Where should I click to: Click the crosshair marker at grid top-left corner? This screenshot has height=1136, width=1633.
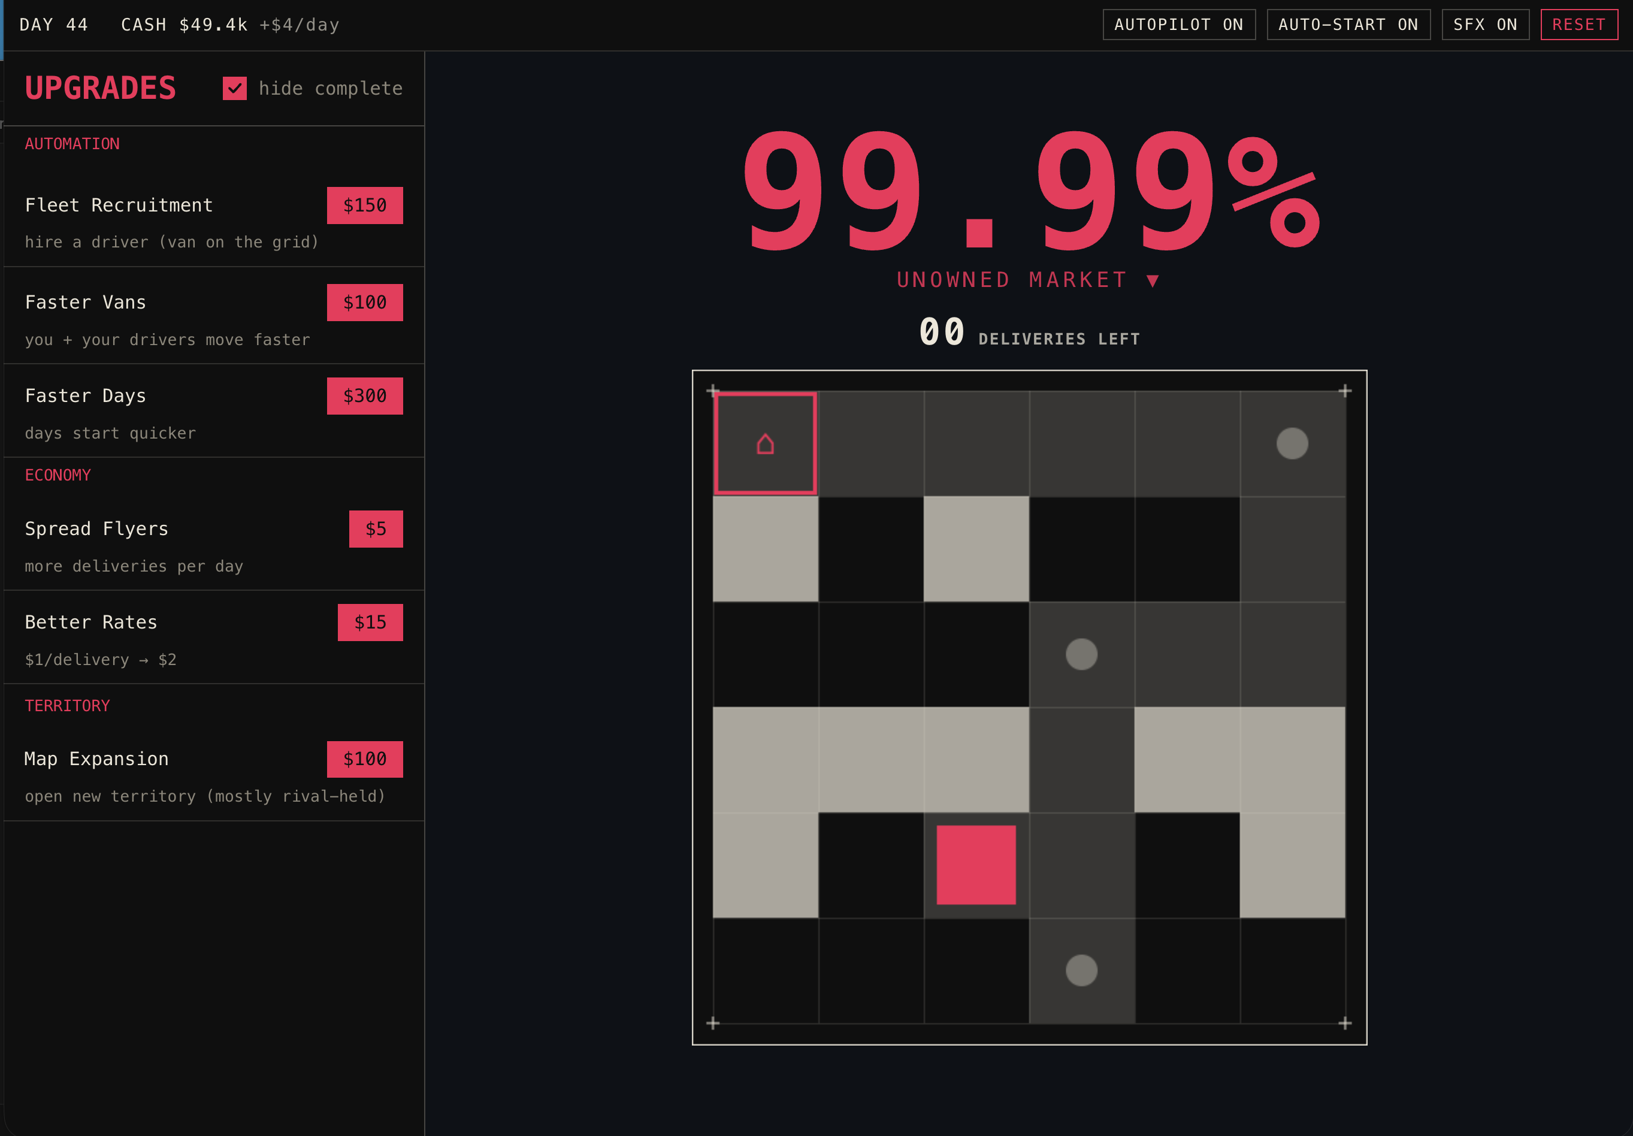pos(713,391)
